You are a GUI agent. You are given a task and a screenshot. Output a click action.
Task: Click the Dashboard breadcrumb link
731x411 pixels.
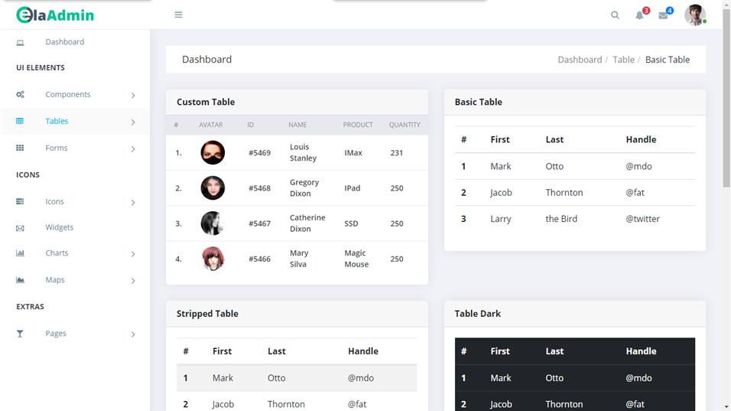(x=579, y=60)
